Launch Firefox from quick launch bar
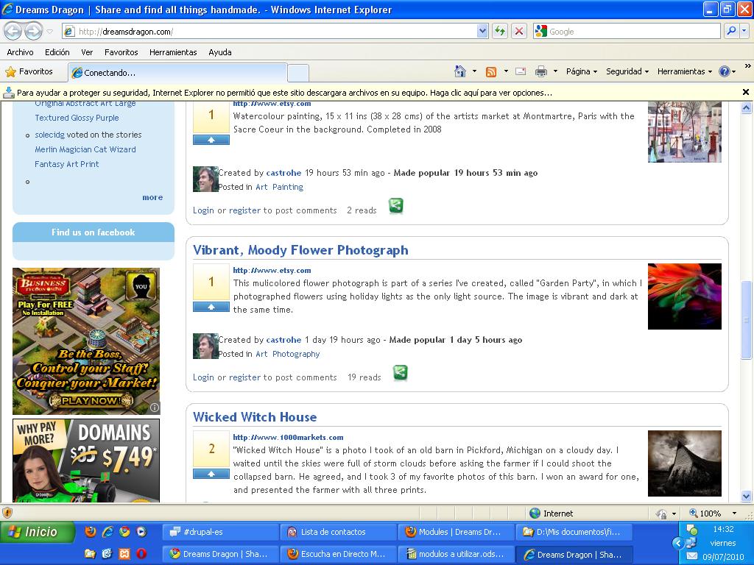Image resolution: width=754 pixels, height=565 pixels. (x=91, y=531)
